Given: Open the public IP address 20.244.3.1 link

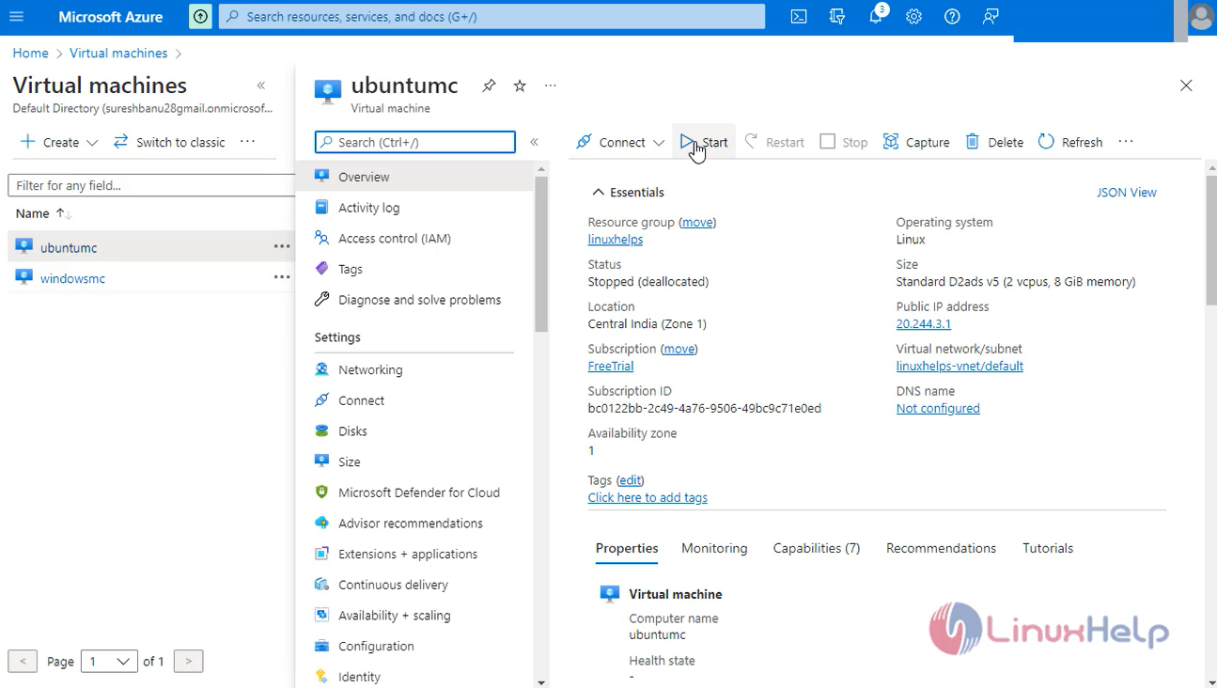Looking at the screenshot, I should (924, 324).
